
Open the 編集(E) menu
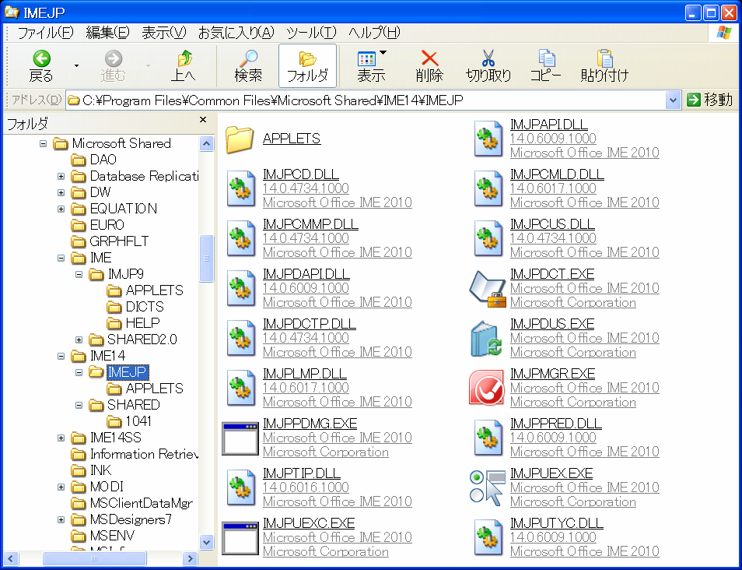coord(107,33)
